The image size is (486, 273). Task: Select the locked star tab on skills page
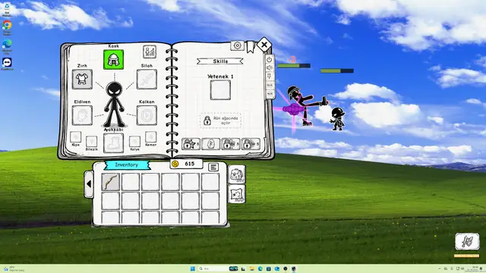click(191, 144)
